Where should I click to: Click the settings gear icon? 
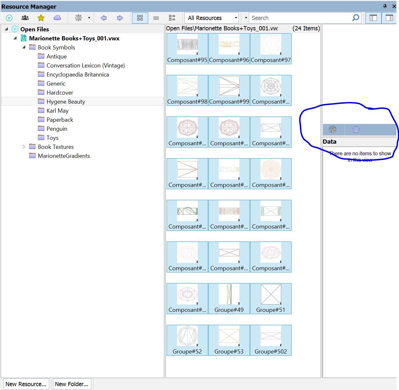pos(78,18)
